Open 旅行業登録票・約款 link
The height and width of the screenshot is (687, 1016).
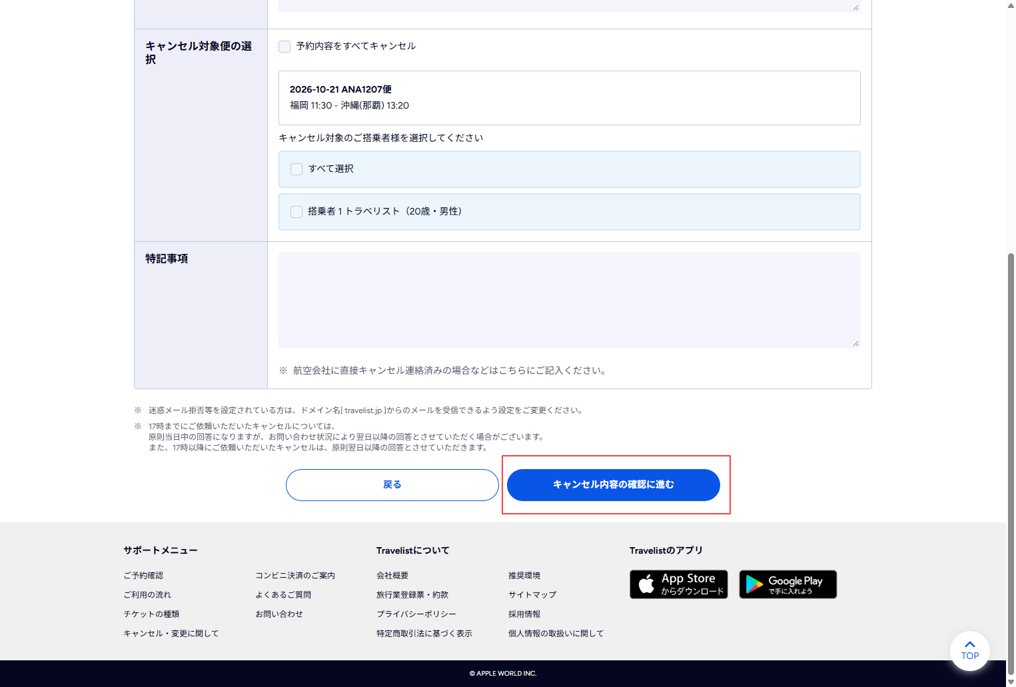pos(412,595)
